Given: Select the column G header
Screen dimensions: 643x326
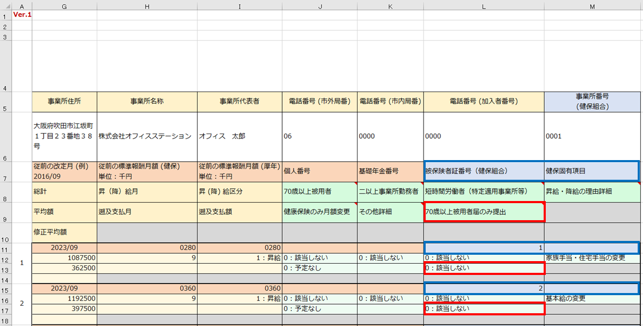Looking at the screenshot, I should tap(64, 6).
